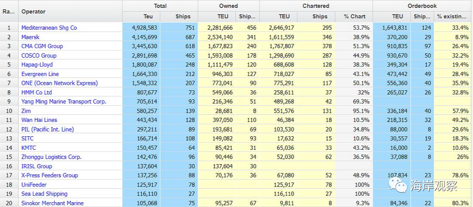This screenshot has height=207, width=473.
Task: Select the Total group header
Action: click(160, 6)
